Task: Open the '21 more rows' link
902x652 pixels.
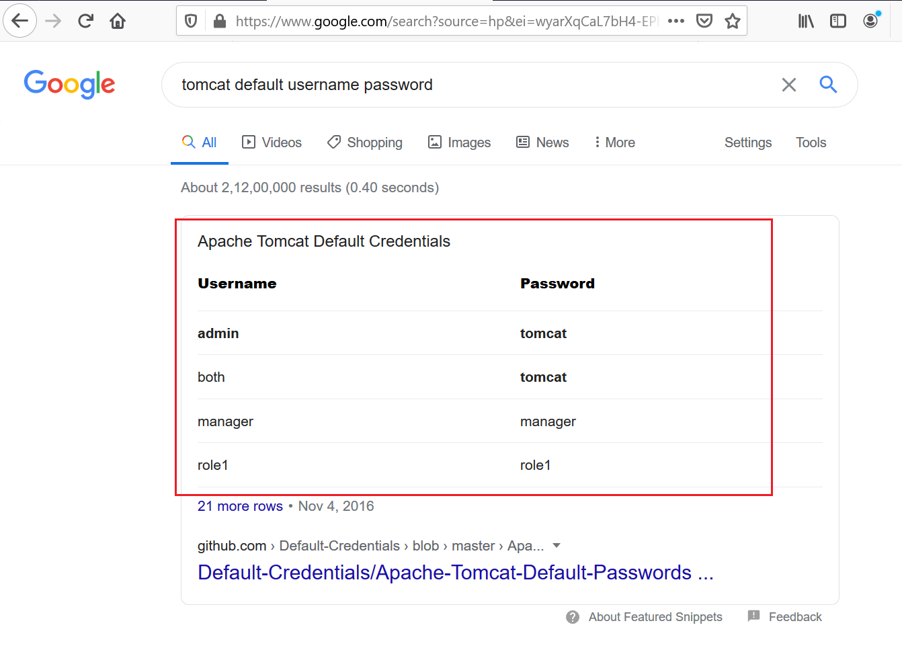Action: 240,506
